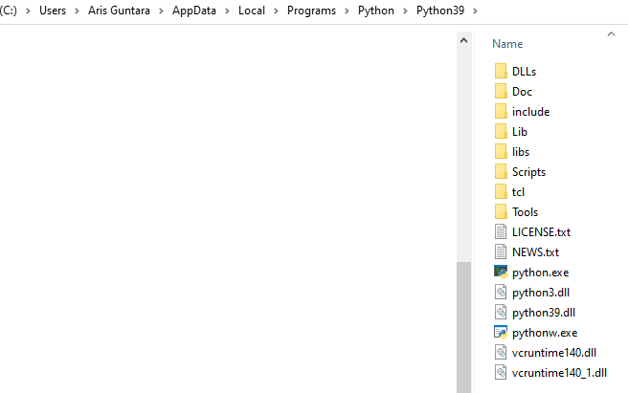
Task: Select the include folder icon
Action: (501, 111)
